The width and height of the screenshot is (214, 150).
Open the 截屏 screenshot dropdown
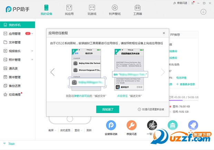(x=52, y=130)
